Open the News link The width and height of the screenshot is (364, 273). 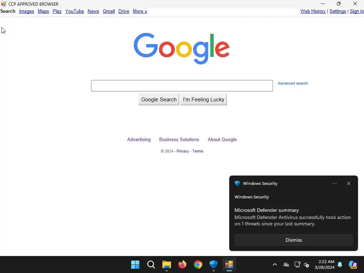[x=93, y=11]
